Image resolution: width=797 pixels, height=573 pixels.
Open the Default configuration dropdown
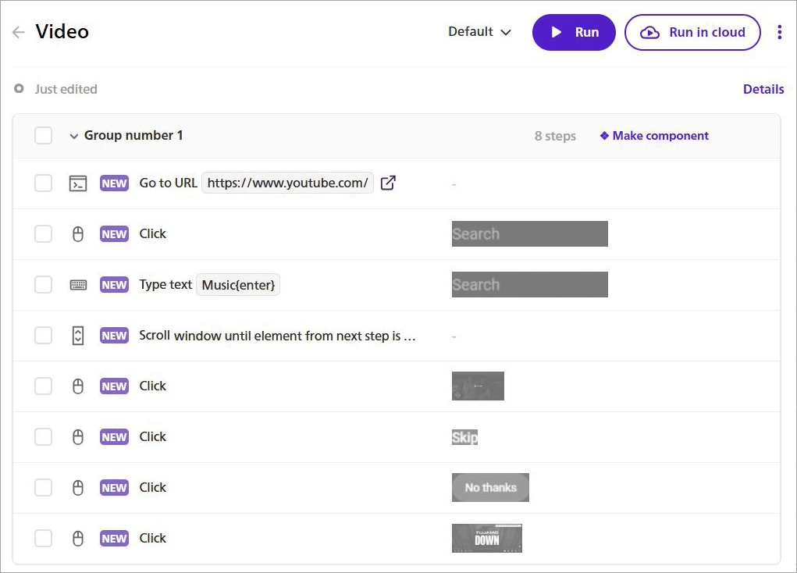coord(479,32)
